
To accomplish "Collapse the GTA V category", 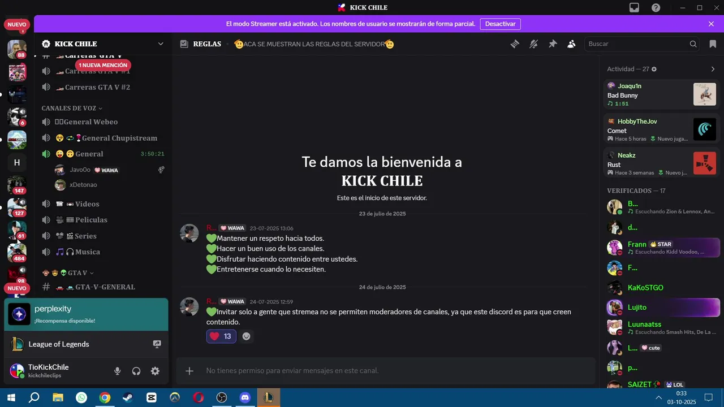I will click(x=68, y=273).
